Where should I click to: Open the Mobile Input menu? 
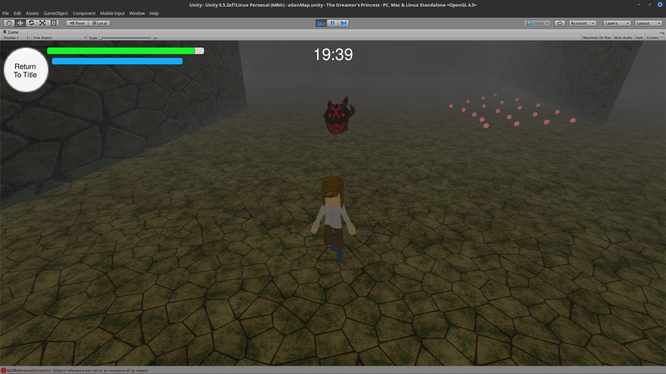[x=112, y=14]
